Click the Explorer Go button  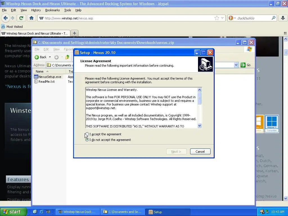(246, 65)
